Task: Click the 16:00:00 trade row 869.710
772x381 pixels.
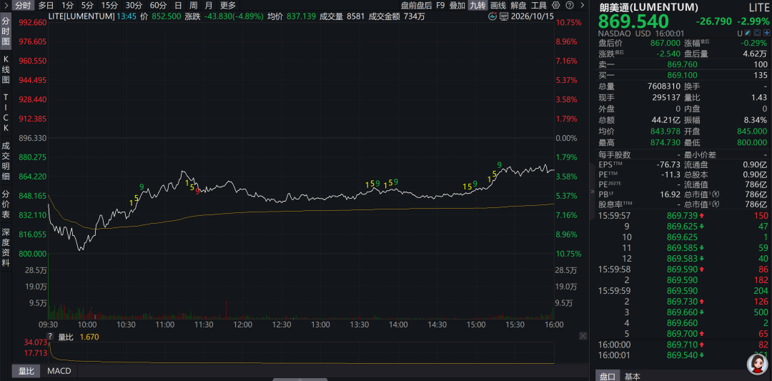Action: (x=683, y=345)
